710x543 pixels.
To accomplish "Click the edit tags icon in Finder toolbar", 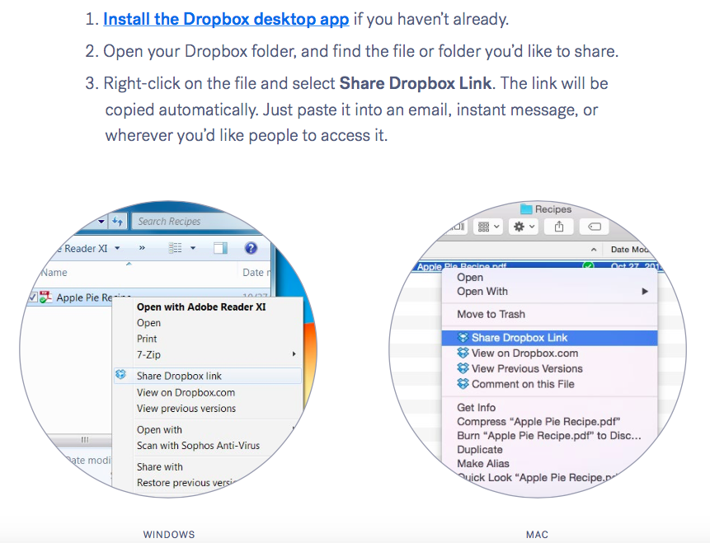I will pos(595,227).
